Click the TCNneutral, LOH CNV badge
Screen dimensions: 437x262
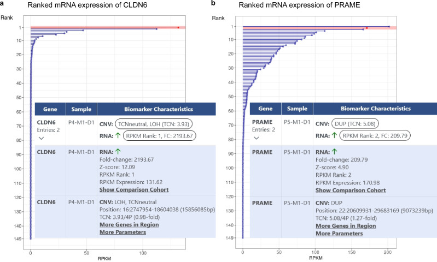(154, 124)
